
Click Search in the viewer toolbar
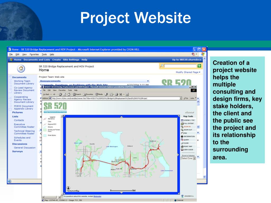[x=77, y=94]
